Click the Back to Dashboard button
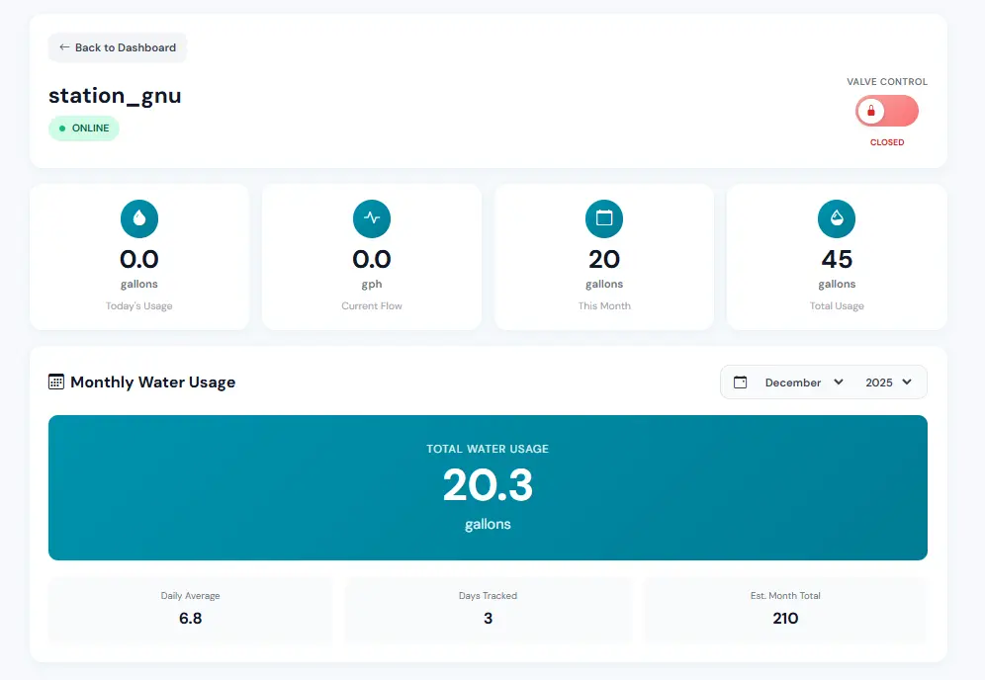Viewport: 985px width, 680px height. (117, 47)
